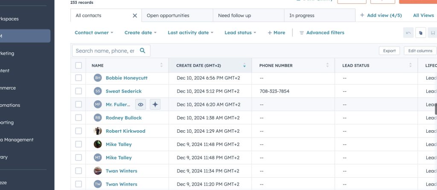Viewport: 437px width, 190px height.
Task: Click Twan Winters' photo avatar
Action: [98, 171]
